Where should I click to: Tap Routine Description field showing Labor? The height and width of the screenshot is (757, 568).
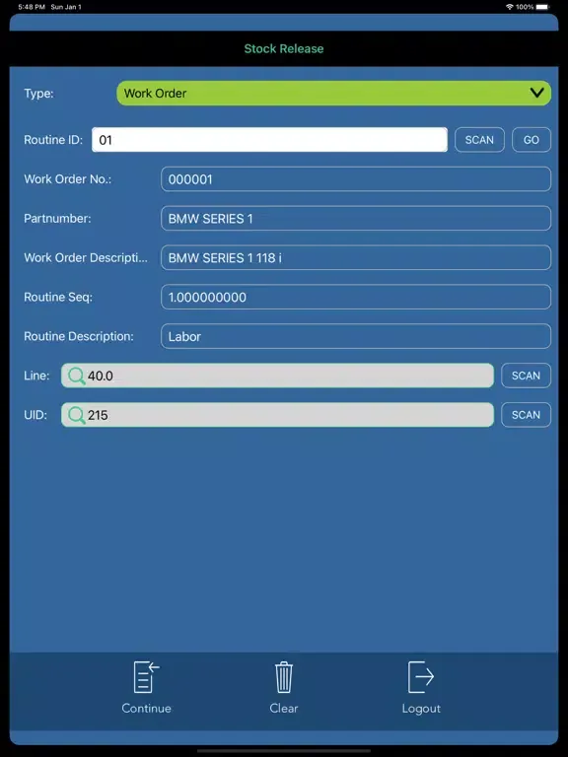(356, 336)
